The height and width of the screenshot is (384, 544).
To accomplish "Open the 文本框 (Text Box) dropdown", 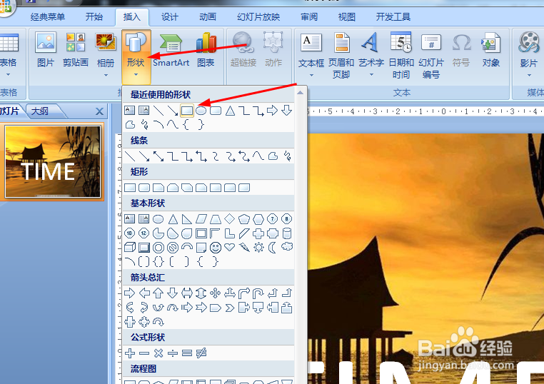I will 311,56.
